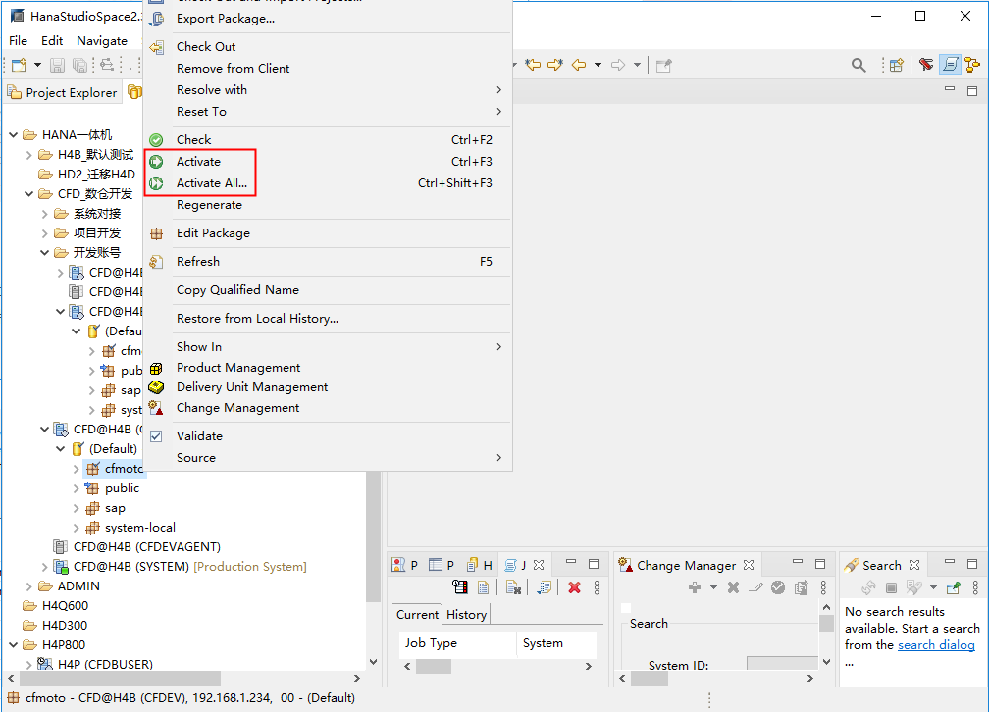
Task: Click the Save toolbar icon
Action: tap(57, 65)
